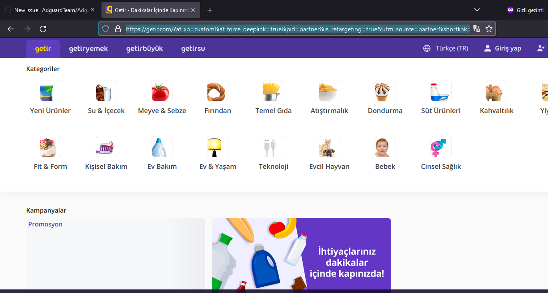Screen dimensions: 548x293
Task: Select the Meyve & Sebze category icon
Action: point(162,91)
